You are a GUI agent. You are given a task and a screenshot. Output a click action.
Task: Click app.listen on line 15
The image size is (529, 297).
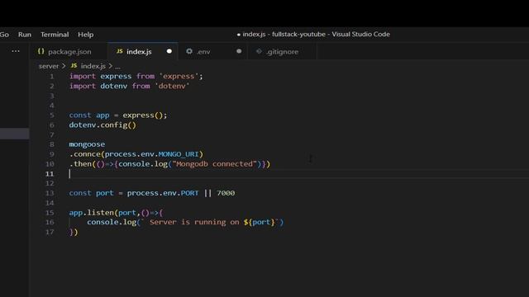tap(92, 213)
